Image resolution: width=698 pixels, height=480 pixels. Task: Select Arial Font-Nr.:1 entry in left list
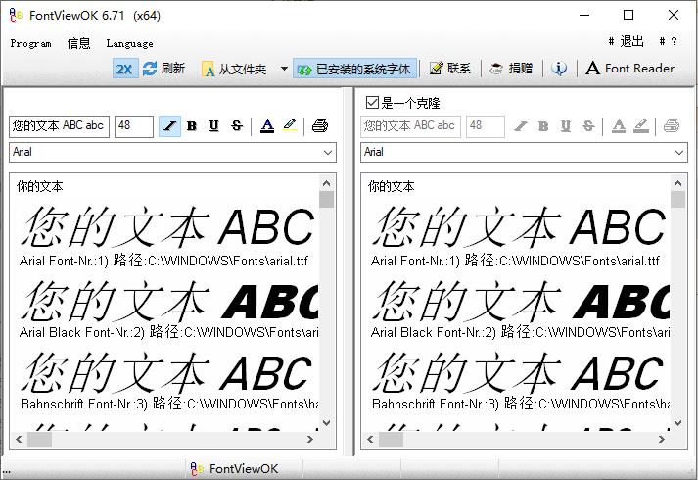tap(163, 261)
